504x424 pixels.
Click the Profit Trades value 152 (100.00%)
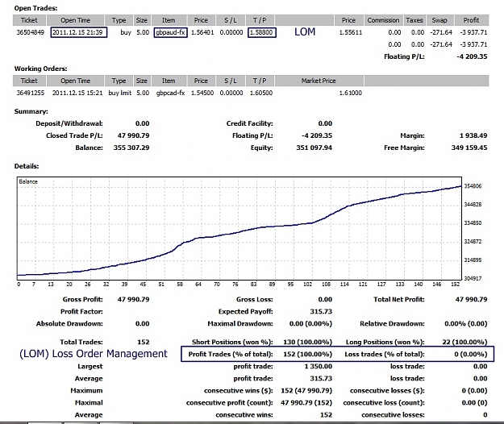(x=307, y=355)
